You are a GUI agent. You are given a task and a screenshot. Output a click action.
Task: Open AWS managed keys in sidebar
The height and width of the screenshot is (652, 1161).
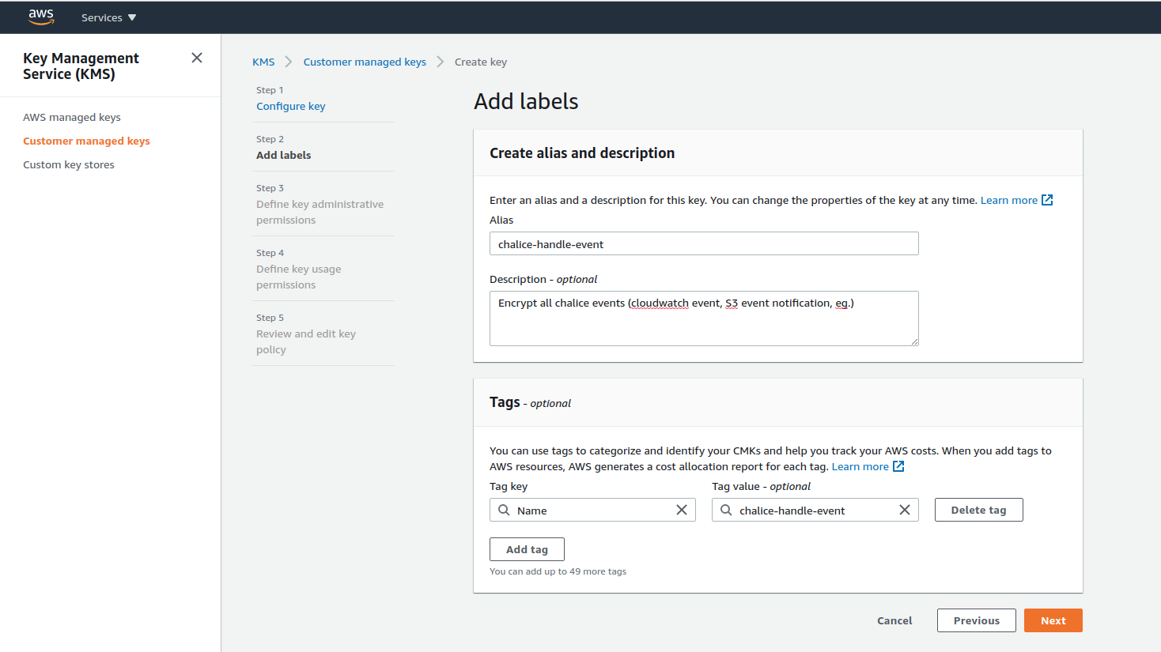pyautogui.click(x=72, y=117)
